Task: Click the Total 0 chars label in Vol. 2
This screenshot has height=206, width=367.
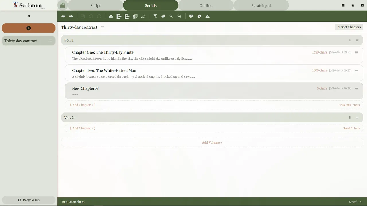Action: coord(352,128)
